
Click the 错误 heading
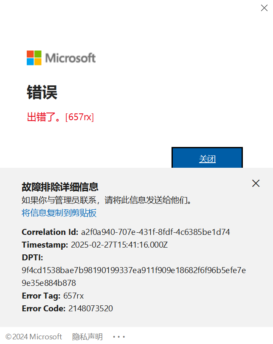click(x=42, y=92)
